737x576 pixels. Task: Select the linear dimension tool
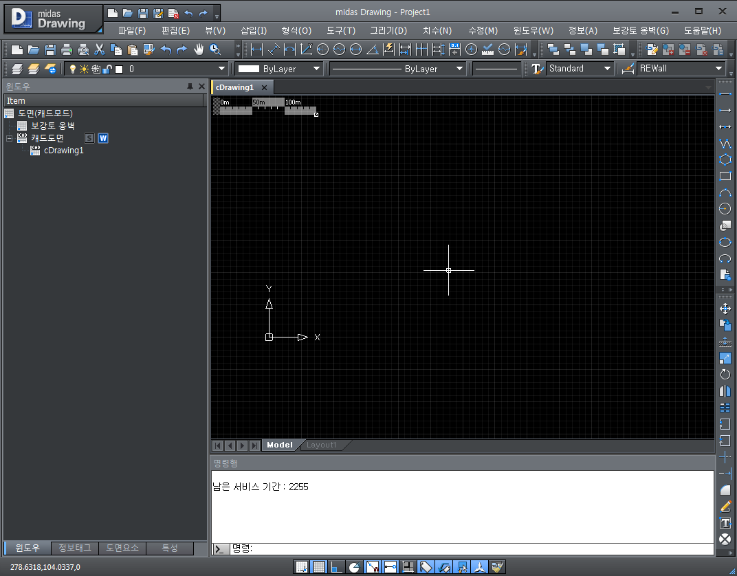[256, 49]
